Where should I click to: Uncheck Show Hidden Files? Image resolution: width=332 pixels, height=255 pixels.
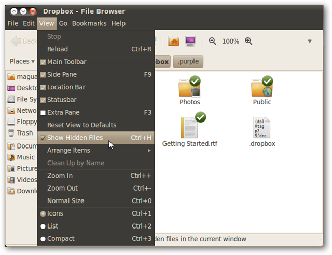[96, 138]
